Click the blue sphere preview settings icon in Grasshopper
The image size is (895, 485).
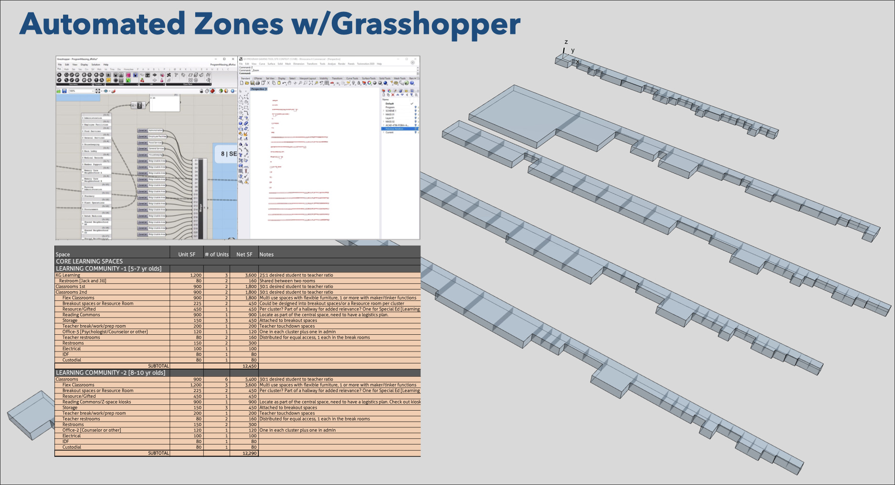pos(232,91)
